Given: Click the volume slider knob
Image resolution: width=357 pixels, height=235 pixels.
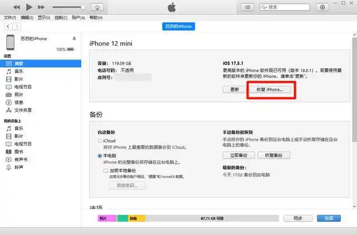Looking at the screenshot, I should pyautogui.click(x=83, y=7).
